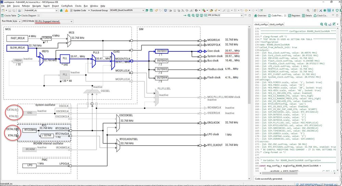Screen dimensions: 342x186
Task: Open the Registers view tab
Action: click(294, 16)
